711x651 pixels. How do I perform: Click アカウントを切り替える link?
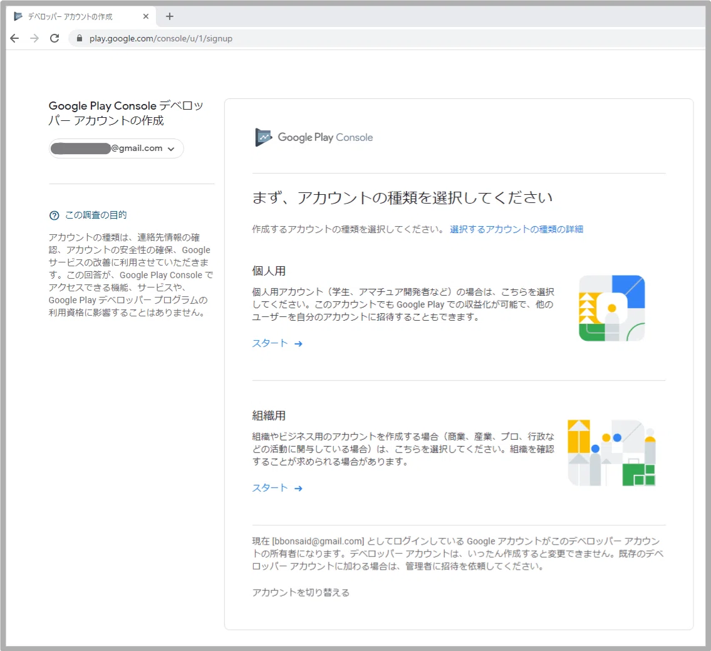301,593
